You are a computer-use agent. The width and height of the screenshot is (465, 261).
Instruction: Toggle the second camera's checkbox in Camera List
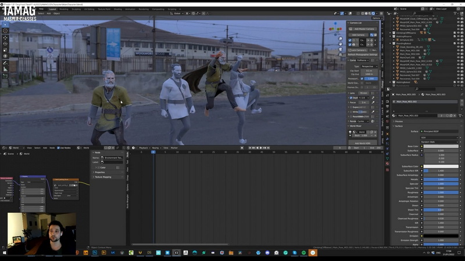click(x=350, y=45)
